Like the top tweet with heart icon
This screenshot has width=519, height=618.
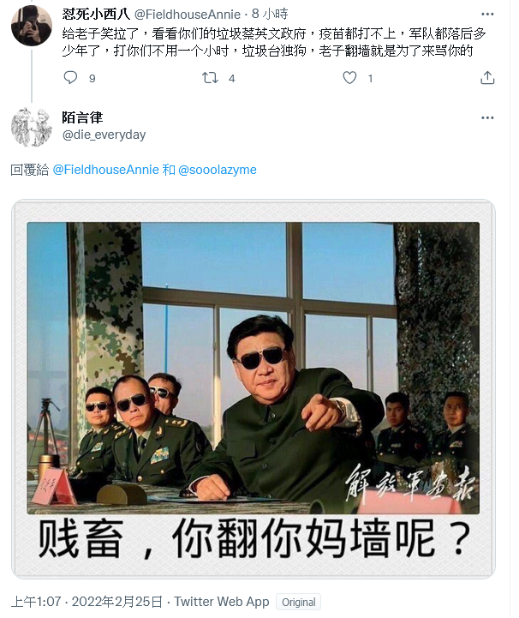(349, 78)
